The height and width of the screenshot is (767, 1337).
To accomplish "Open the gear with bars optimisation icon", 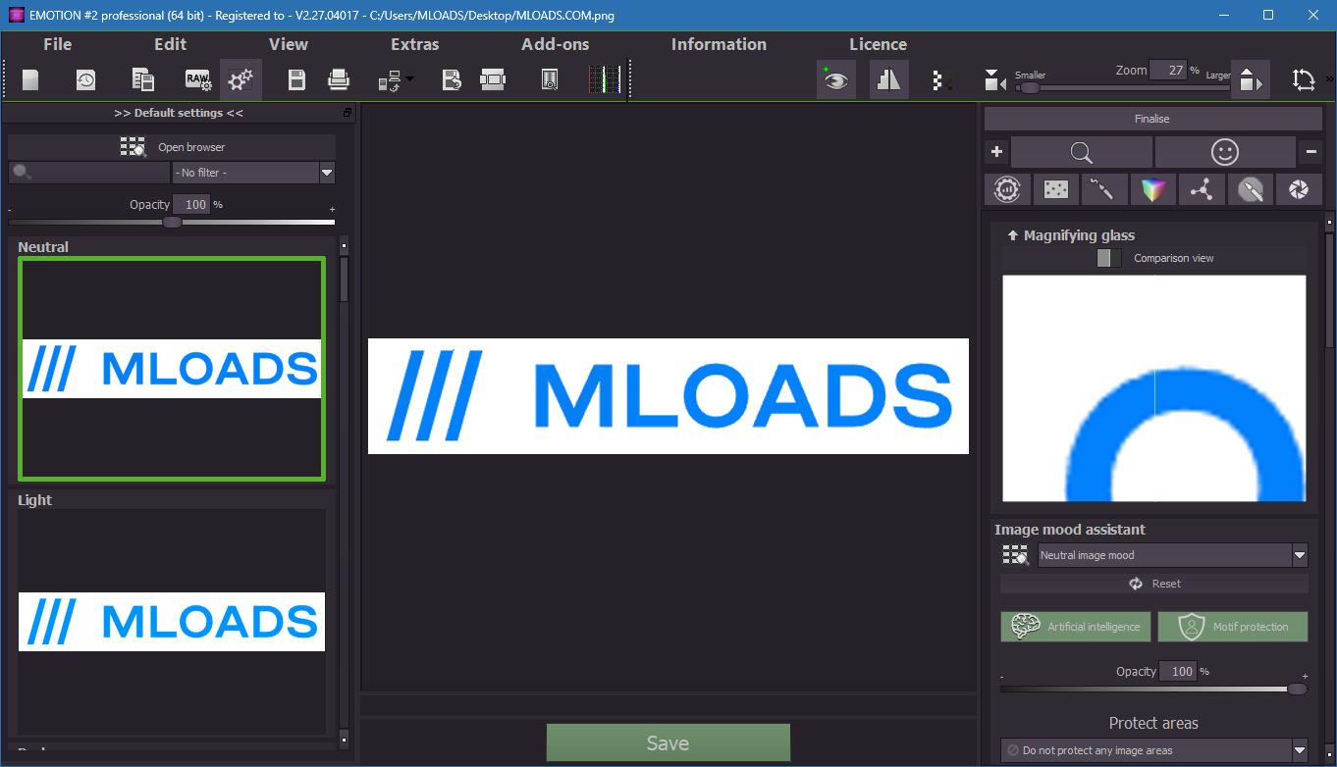I will 1007,189.
